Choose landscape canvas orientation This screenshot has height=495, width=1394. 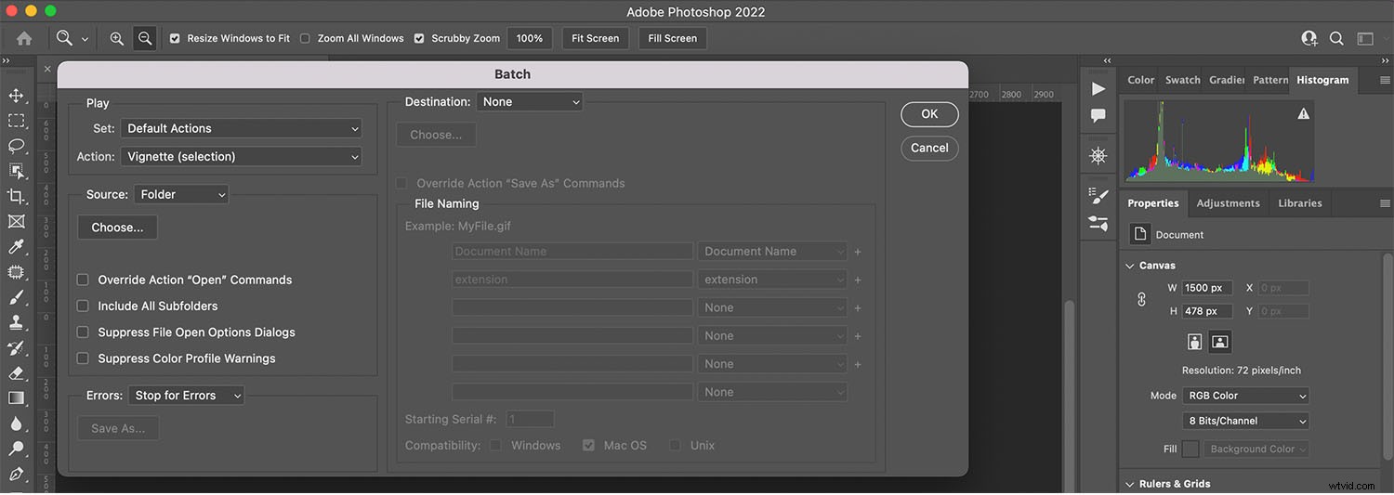tap(1220, 342)
